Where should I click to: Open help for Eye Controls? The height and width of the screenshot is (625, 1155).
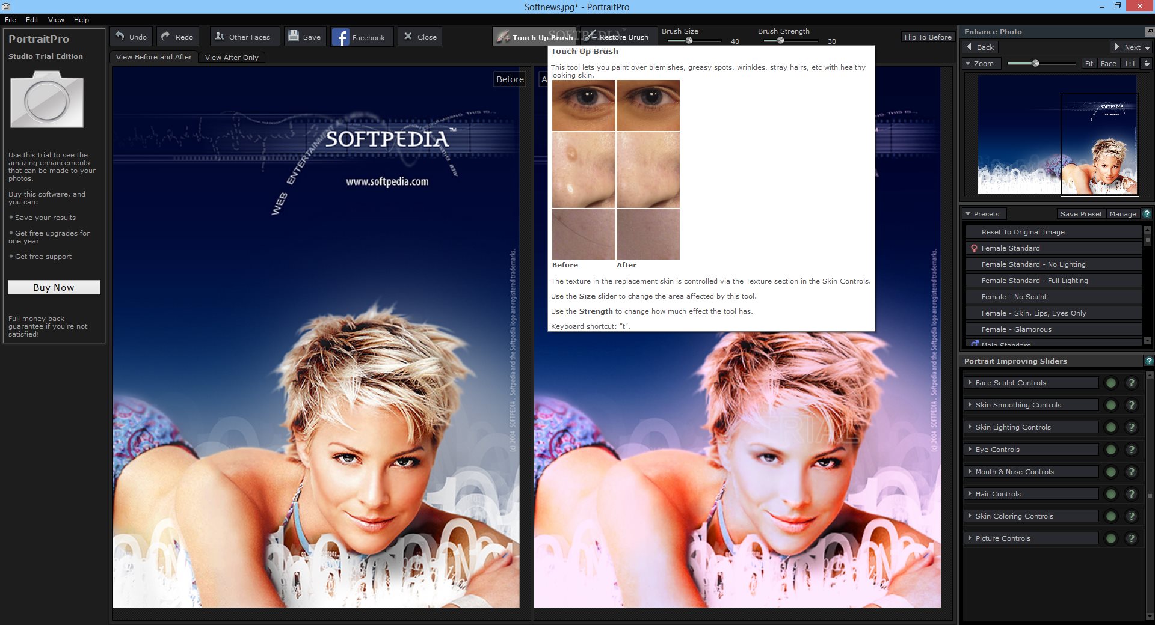1132,450
